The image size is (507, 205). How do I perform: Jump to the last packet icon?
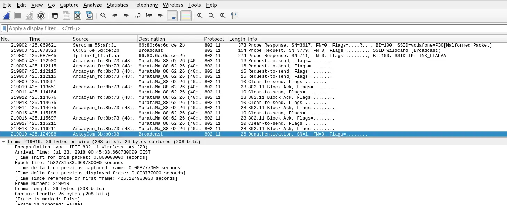click(161, 16)
